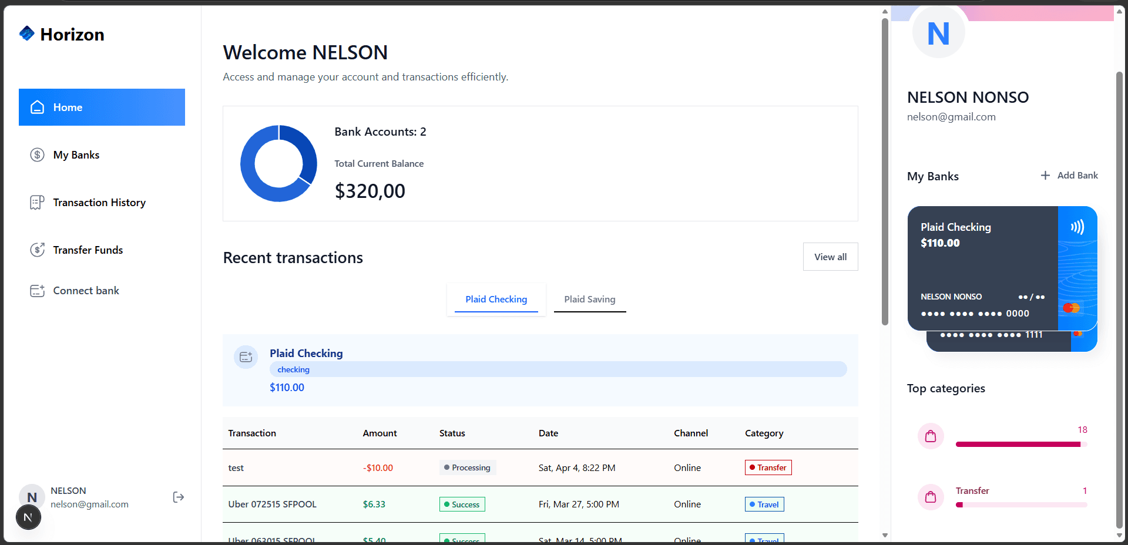This screenshot has height=545, width=1128.
Task: Click the Transfer category progress bar
Action: pyautogui.click(x=1021, y=504)
